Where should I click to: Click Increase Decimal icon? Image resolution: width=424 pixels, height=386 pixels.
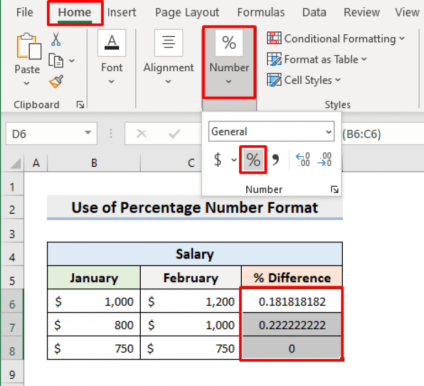pos(303,160)
